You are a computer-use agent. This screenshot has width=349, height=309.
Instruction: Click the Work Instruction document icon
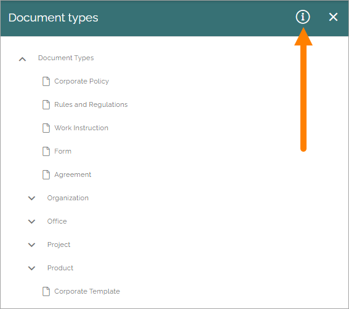point(46,128)
